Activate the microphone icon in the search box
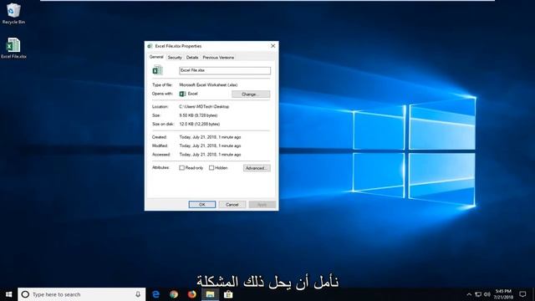 138,294
